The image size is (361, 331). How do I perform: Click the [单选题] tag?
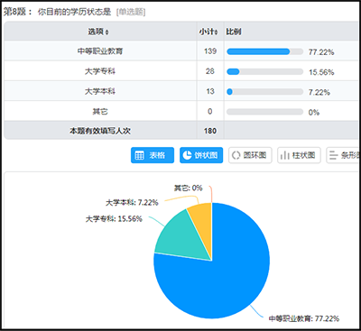point(131,12)
